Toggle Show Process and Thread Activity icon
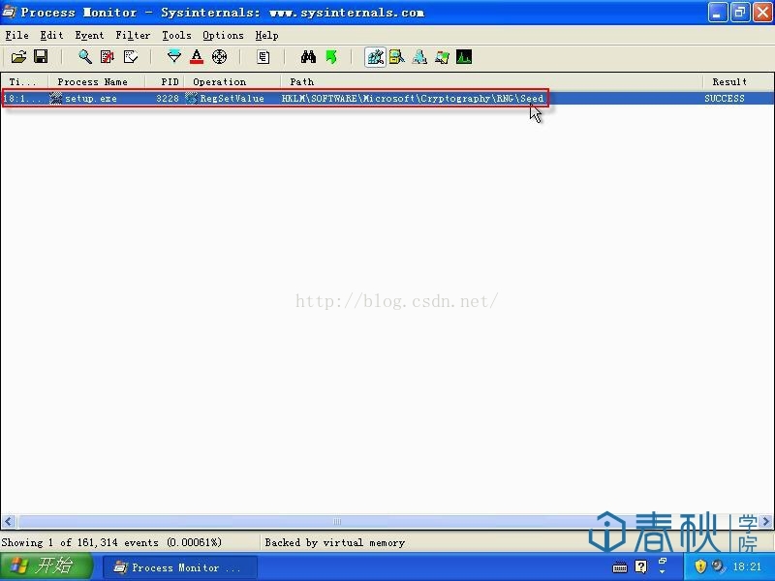 (x=442, y=57)
